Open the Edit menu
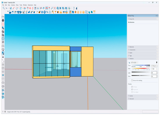This screenshot has height=115, width=160. pos(6,5)
